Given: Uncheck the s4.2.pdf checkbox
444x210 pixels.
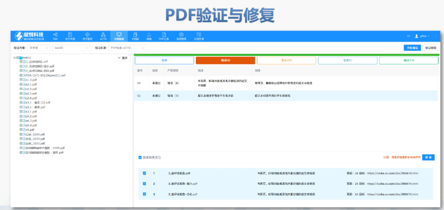Looking at the screenshot, I should coord(21,116).
